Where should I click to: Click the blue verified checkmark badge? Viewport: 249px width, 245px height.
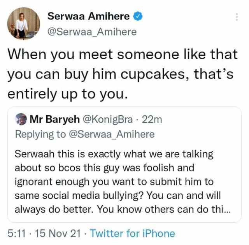point(137,16)
